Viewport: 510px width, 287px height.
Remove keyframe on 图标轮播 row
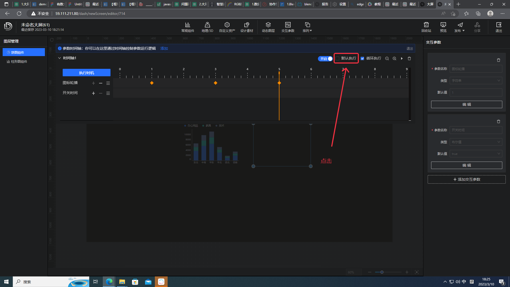pyautogui.click(x=101, y=83)
